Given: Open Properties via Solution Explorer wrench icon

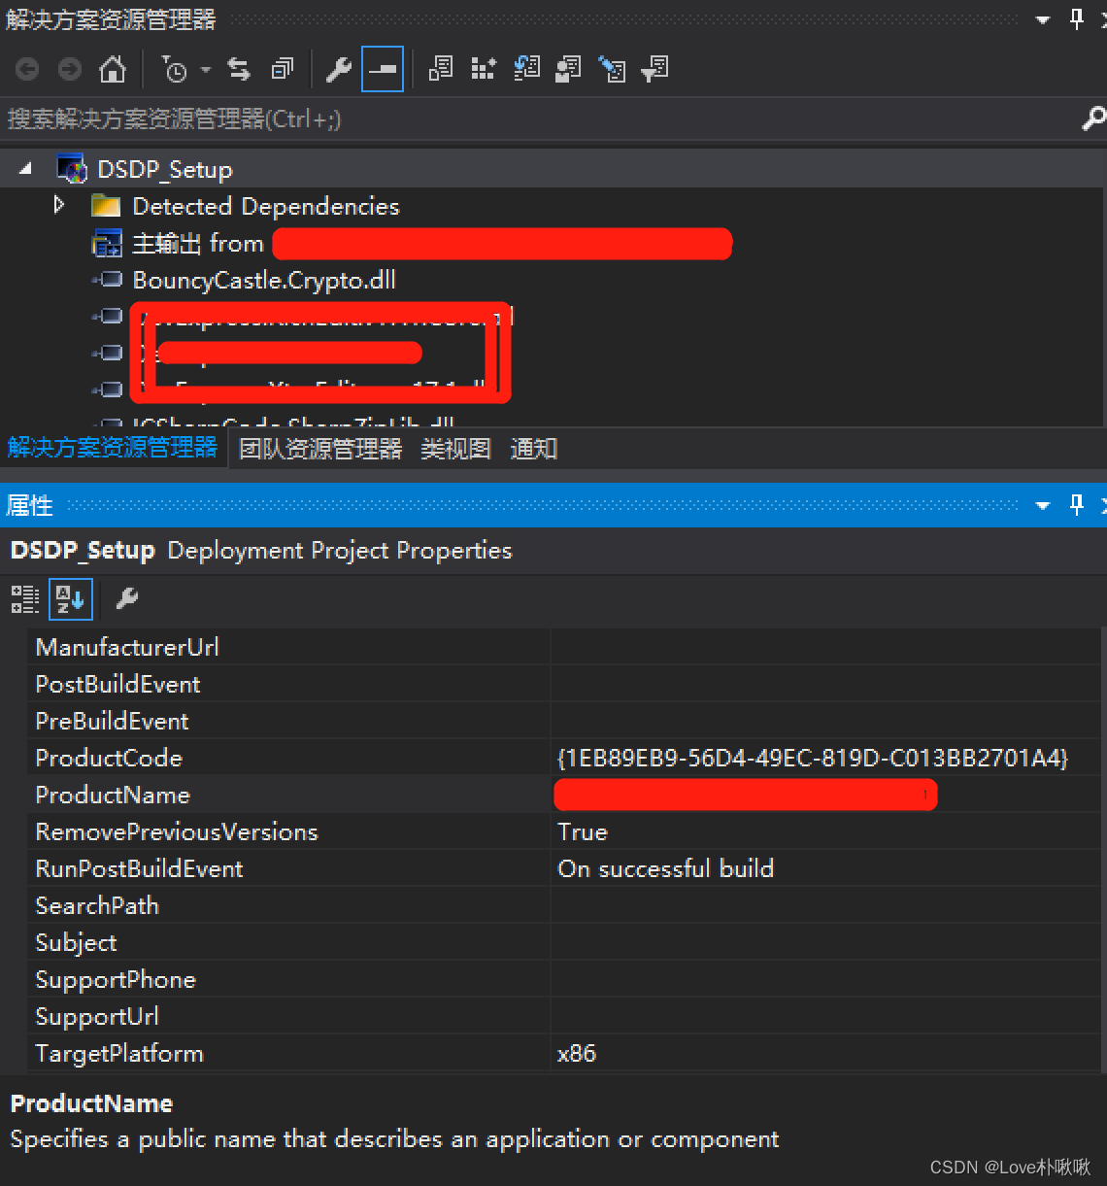Looking at the screenshot, I should click(x=339, y=70).
